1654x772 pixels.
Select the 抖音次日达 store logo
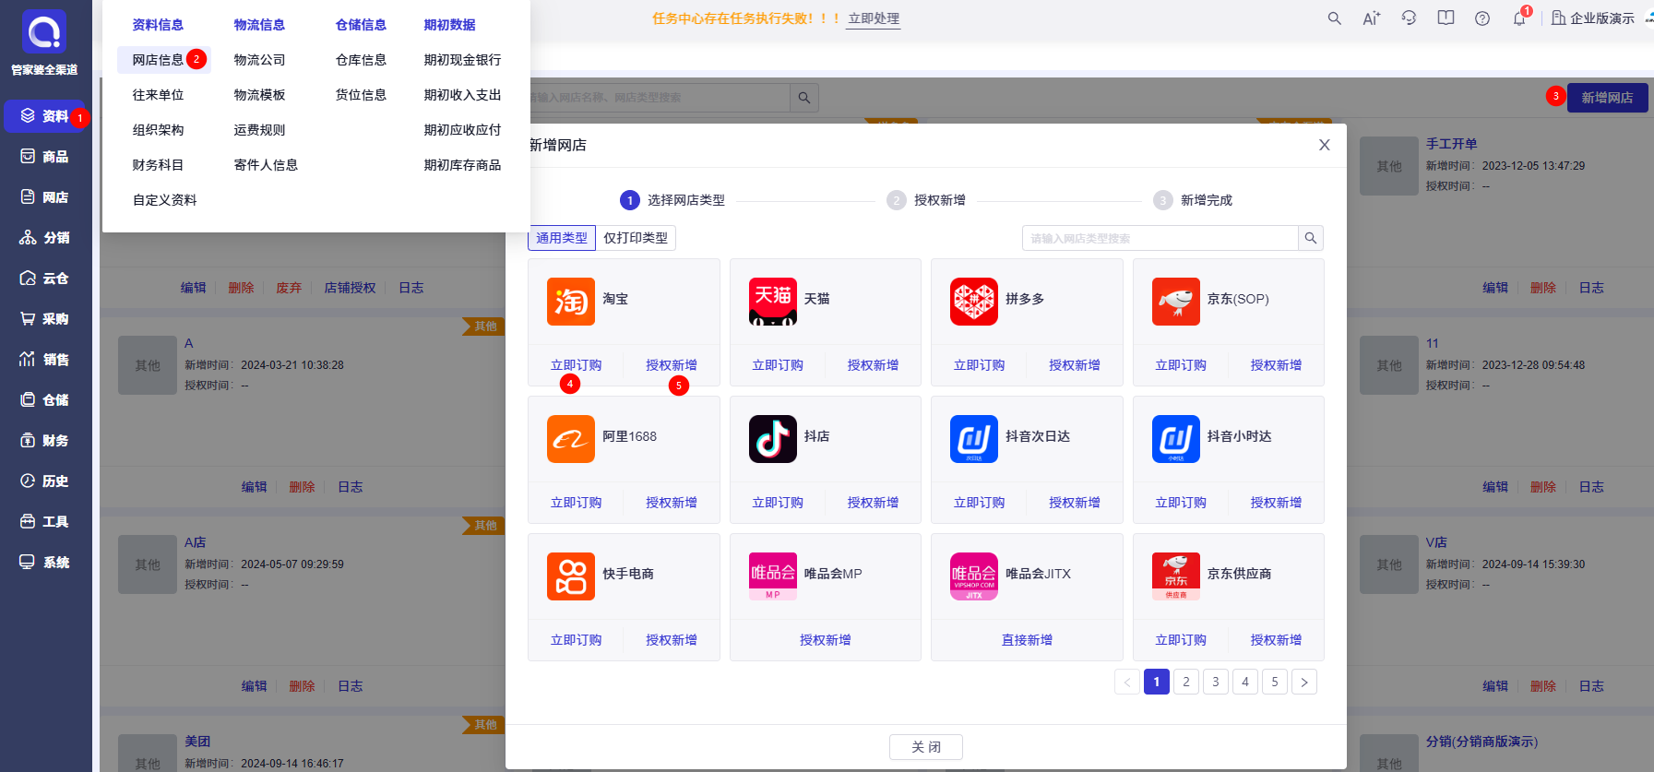coord(974,439)
